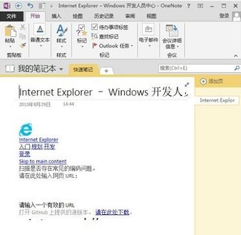Create a new section with plus tab
Viewport: 241px width, 235px height.
point(106,71)
